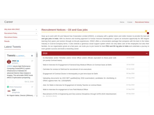Open the @ONGC_ link in Tweets header
Screen dimensions: 154x115
pos(22,56)
